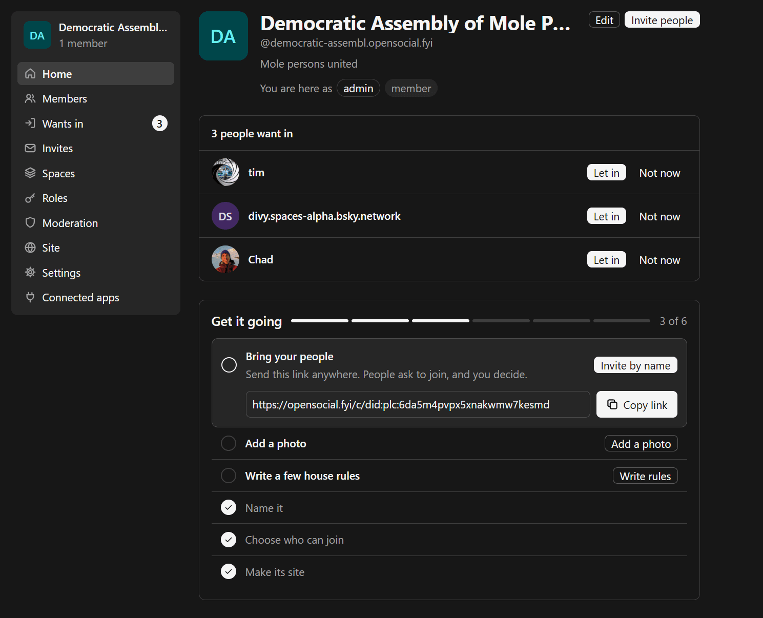Screen dimensions: 763x618
Task: Open the Members section
Action: (x=96, y=98)
